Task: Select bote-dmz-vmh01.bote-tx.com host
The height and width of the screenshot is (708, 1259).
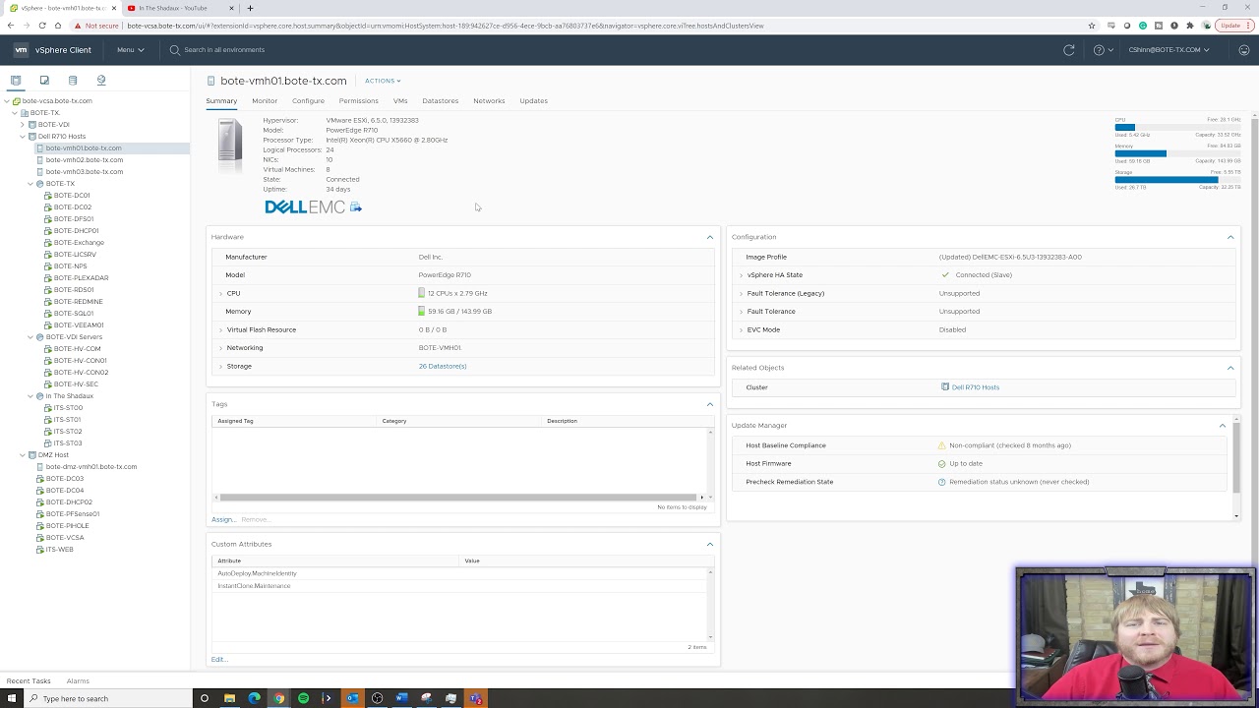Action: 90,467
